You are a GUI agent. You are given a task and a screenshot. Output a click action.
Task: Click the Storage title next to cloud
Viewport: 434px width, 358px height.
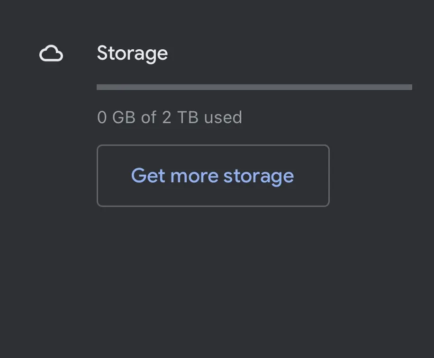tap(132, 54)
